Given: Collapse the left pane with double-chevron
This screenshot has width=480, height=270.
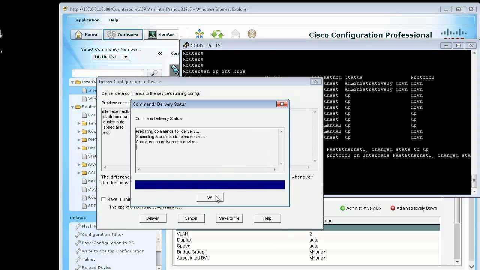Looking at the screenshot, I should tap(160, 54).
